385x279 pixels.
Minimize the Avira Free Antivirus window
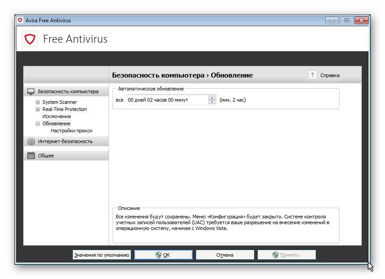click(x=332, y=21)
